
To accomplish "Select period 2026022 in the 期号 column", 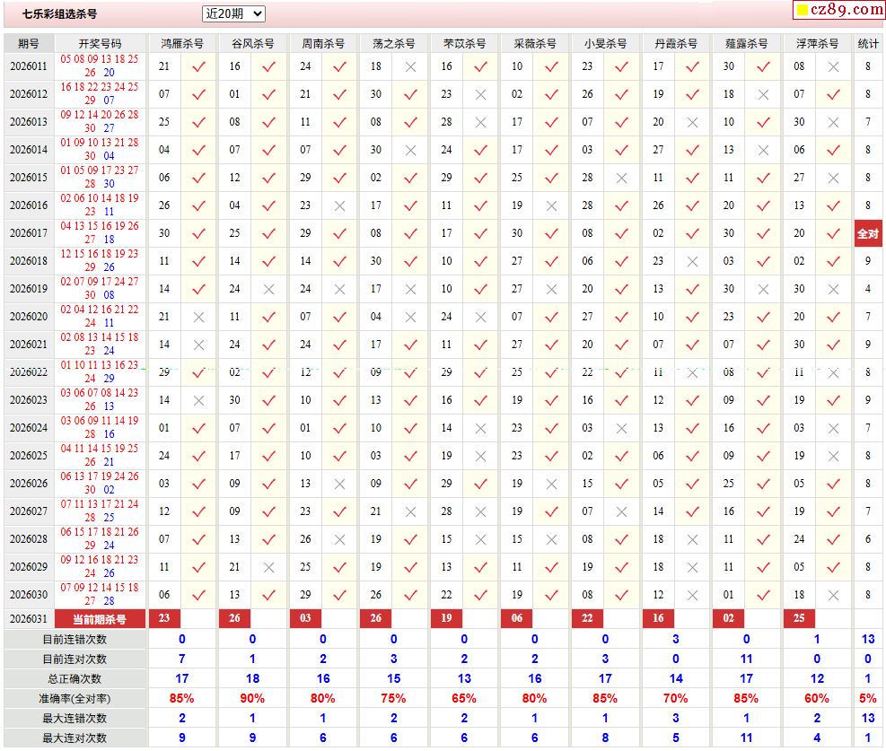I will coord(29,372).
